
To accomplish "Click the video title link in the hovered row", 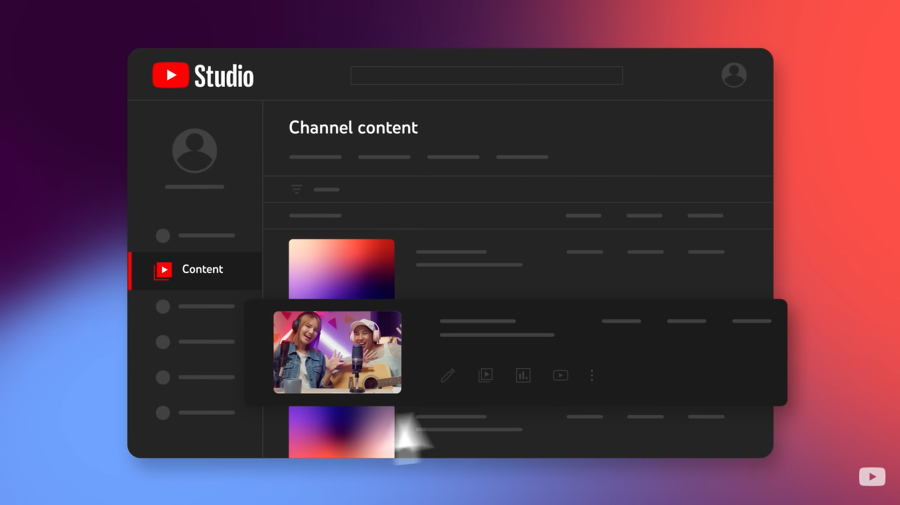I will coord(477,321).
